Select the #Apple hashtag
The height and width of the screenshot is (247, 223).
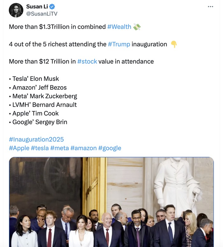point(19,148)
